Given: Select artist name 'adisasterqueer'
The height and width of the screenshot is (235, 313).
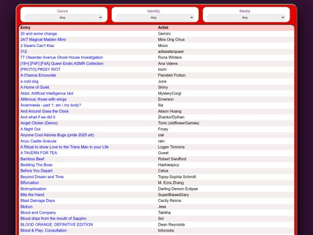Looking at the screenshot, I should 171,52.
